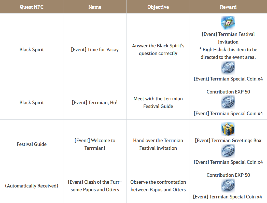Click the Festival Guide NPC cell
Image resolution: width=267 pixels, height=203 pixels.
point(32,144)
